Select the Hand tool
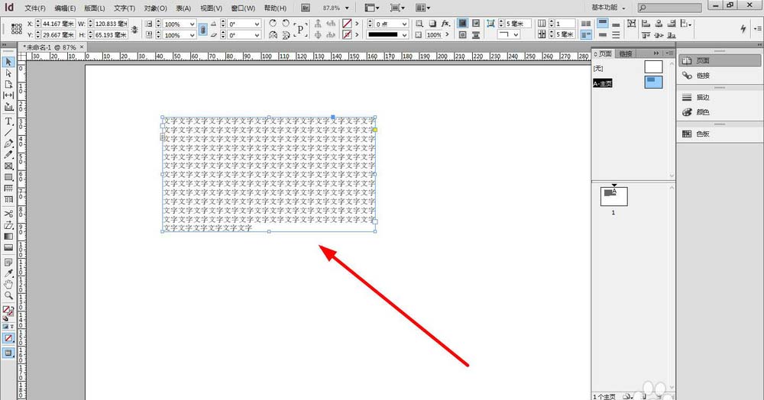764x400 pixels. point(9,284)
